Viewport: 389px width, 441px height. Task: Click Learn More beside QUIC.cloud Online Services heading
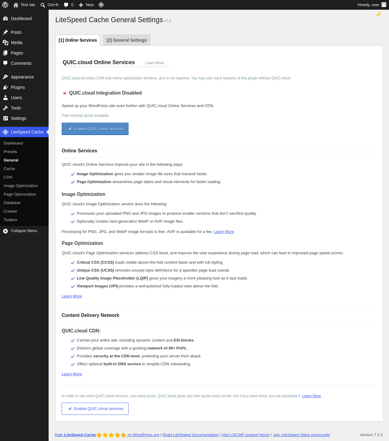tap(155, 63)
